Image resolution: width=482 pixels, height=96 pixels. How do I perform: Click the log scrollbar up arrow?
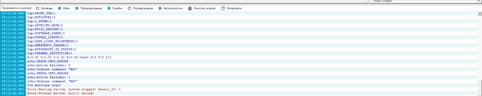pos(480,13)
